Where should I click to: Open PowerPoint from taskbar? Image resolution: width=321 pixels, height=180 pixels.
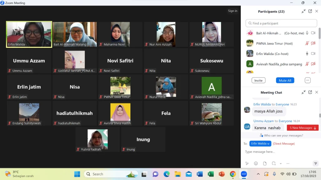click(x=222, y=174)
